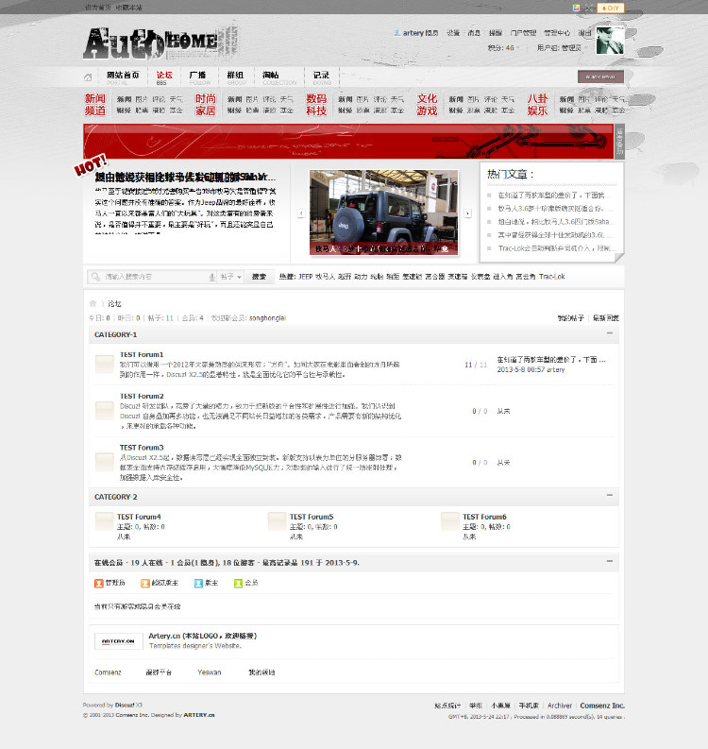Open the 广播 Follow tab
The height and width of the screenshot is (749, 708).
click(x=197, y=77)
